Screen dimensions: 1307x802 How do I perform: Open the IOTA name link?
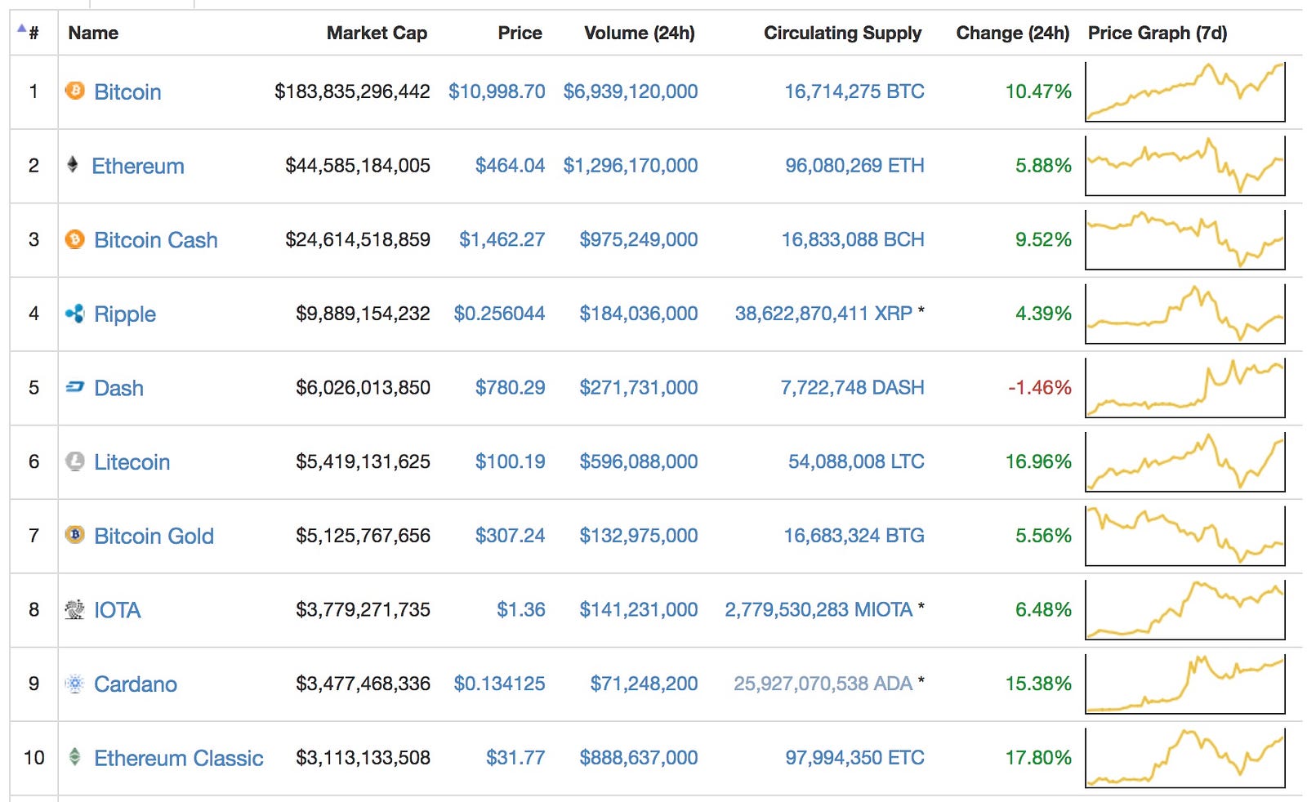[118, 610]
